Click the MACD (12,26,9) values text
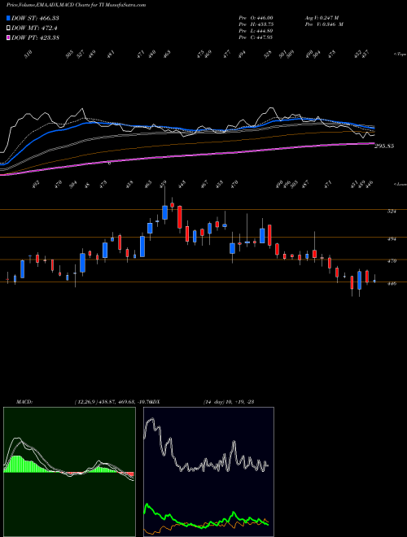The height and width of the screenshot is (537, 407). point(112,402)
